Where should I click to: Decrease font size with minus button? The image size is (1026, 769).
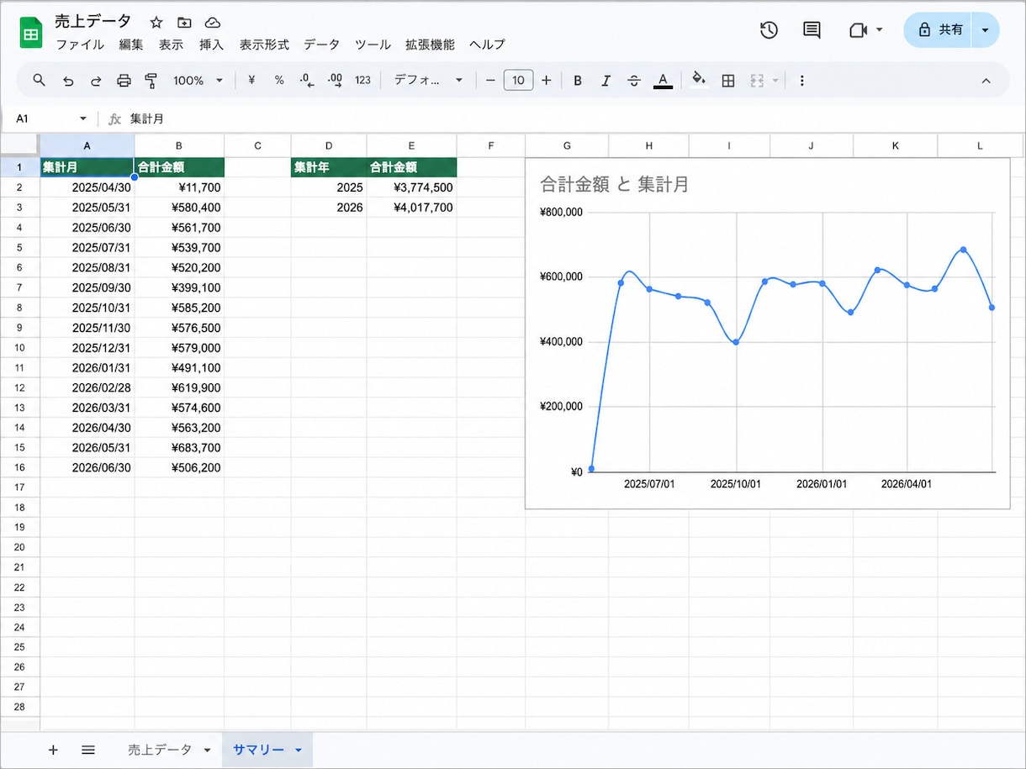[490, 80]
